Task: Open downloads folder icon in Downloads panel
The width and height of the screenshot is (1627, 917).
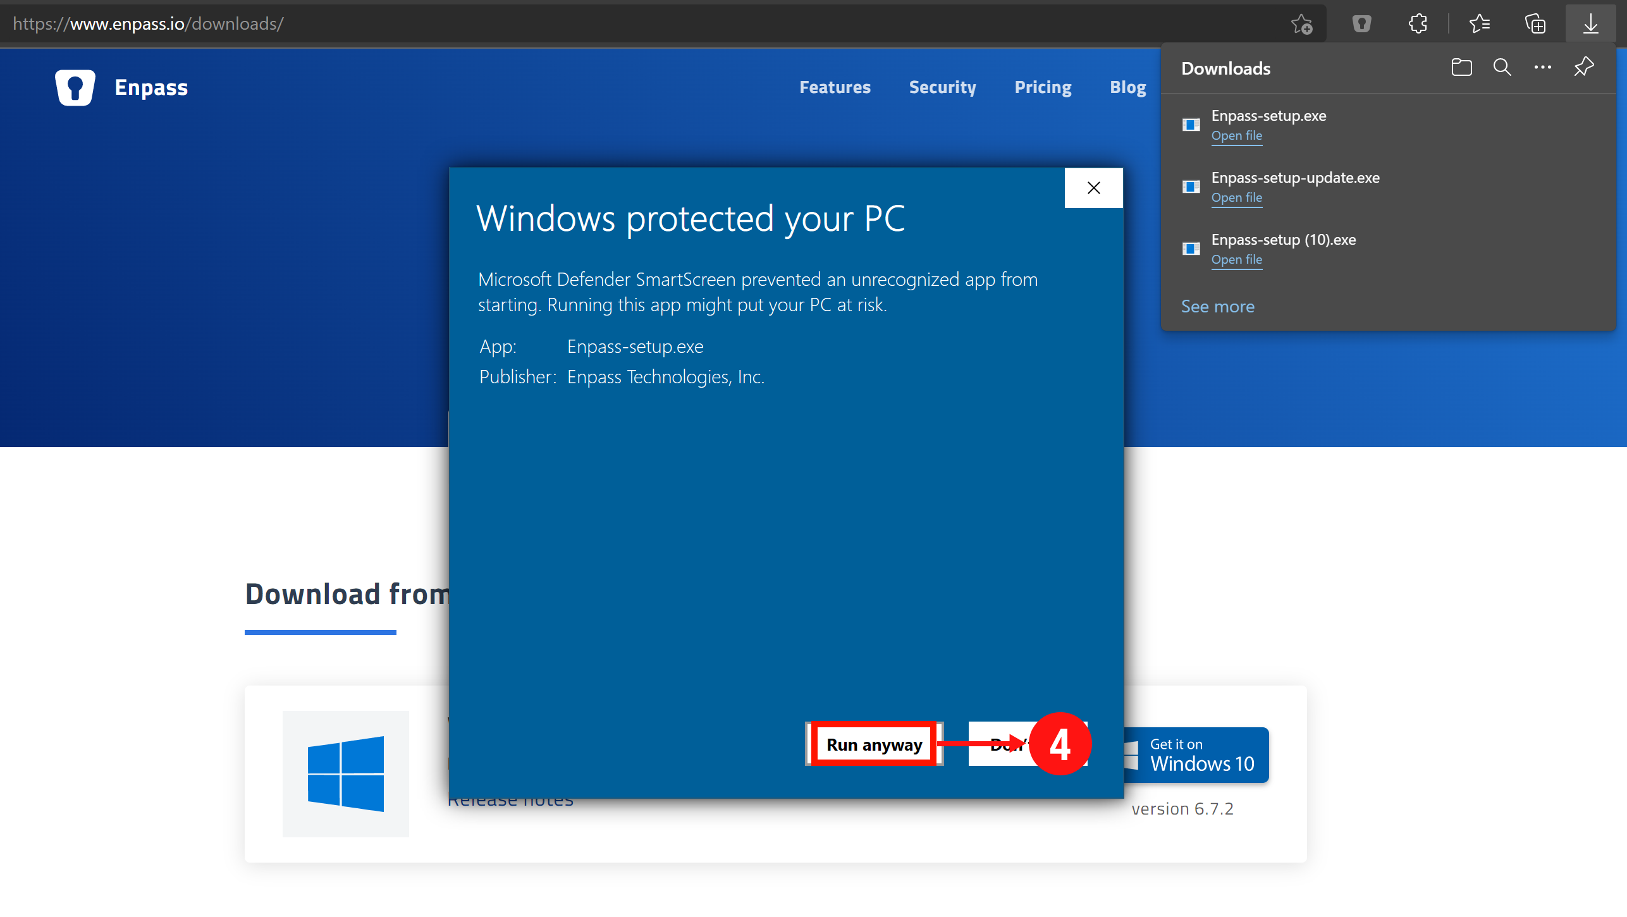Action: [x=1461, y=67]
